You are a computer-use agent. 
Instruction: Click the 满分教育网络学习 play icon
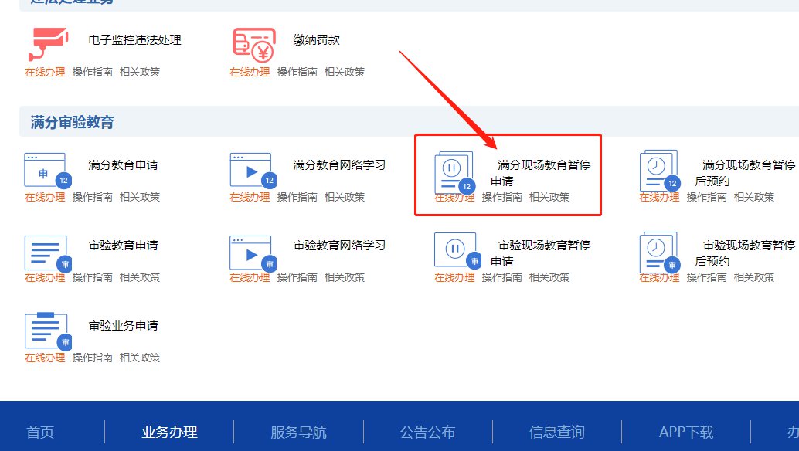click(x=250, y=170)
